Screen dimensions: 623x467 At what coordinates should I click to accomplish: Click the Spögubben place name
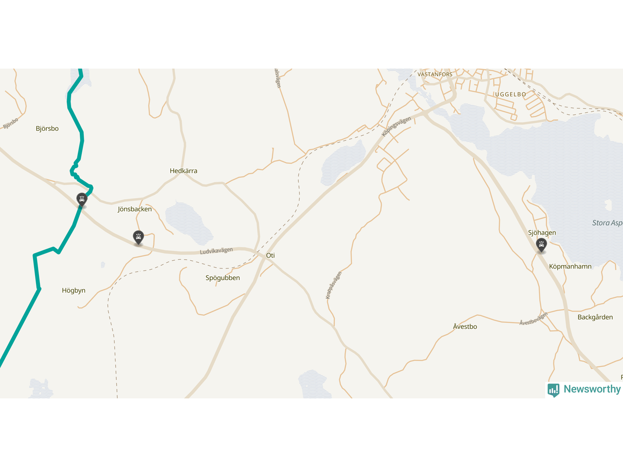[222, 278]
